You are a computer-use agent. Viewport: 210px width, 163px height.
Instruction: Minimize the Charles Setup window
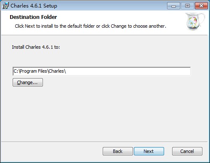(173, 6)
